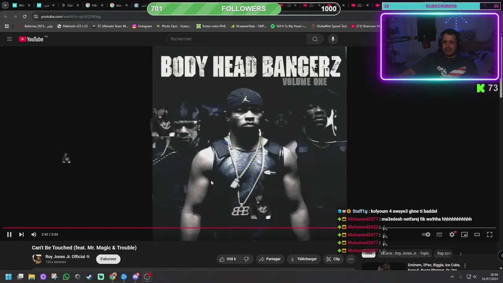Open the Eminem, 2Pac, Biggie suggested video

pos(434,267)
